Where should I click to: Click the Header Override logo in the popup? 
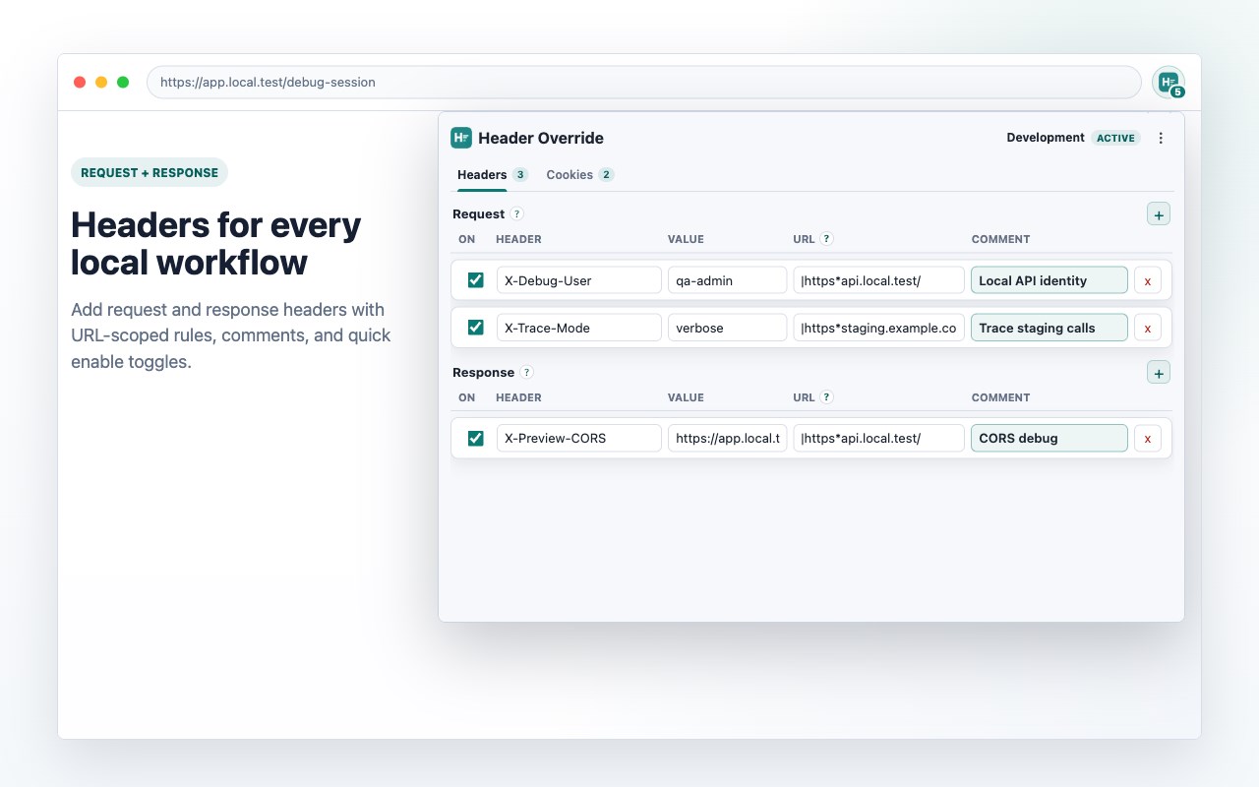pos(461,138)
